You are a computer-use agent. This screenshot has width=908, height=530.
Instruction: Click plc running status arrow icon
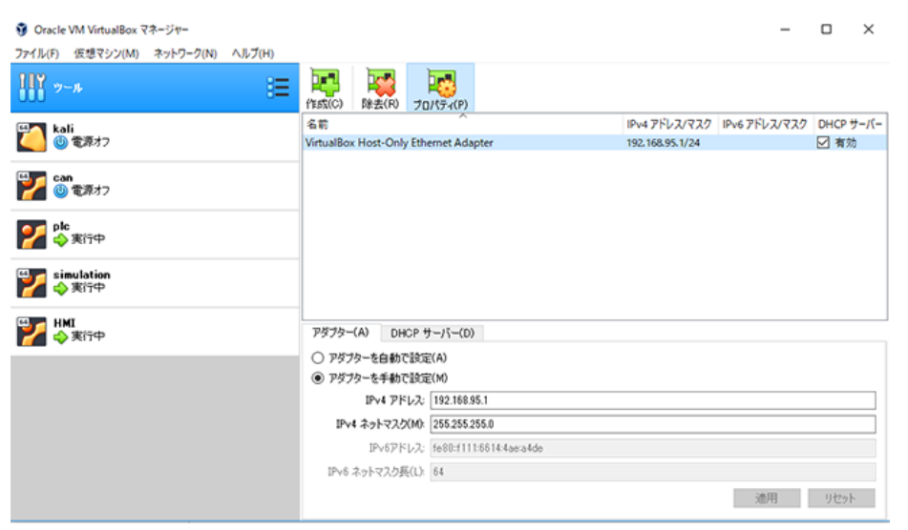tap(61, 239)
